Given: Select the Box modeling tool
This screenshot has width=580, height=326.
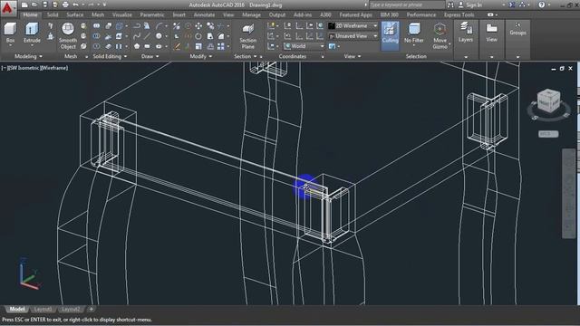Looking at the screenshot, I should (10, 33).
